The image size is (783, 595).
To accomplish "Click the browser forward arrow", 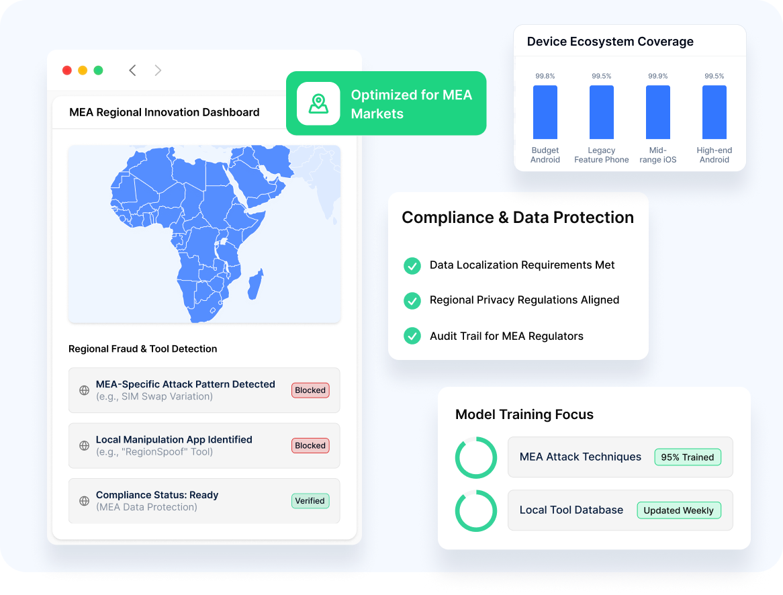I will click(x=158, y=71).
